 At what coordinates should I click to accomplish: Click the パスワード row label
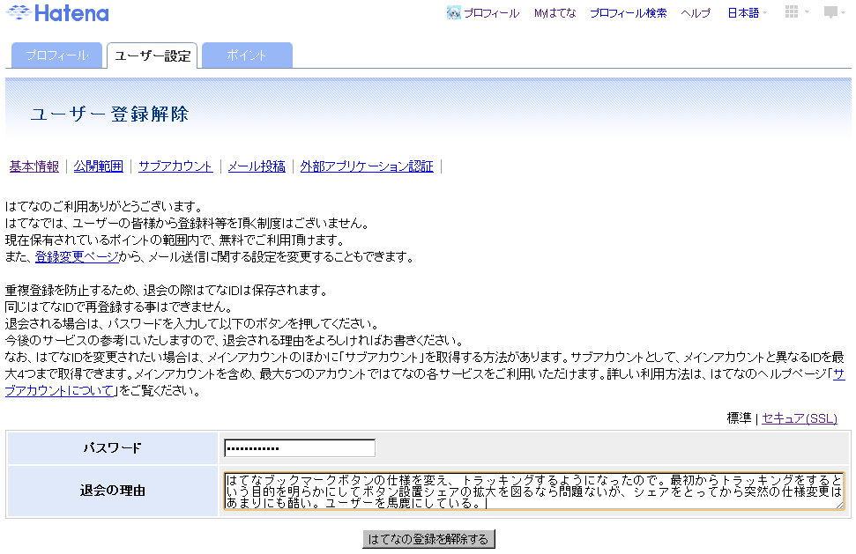[x=113, y=448]
